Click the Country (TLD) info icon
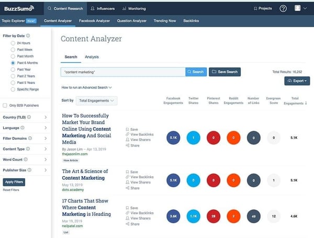Screen dimensions: 314x238 click(29, 117)
